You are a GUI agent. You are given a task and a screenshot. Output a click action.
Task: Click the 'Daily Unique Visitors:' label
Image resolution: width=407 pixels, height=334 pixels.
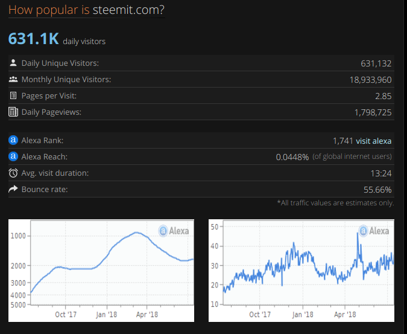coord(60,63)
